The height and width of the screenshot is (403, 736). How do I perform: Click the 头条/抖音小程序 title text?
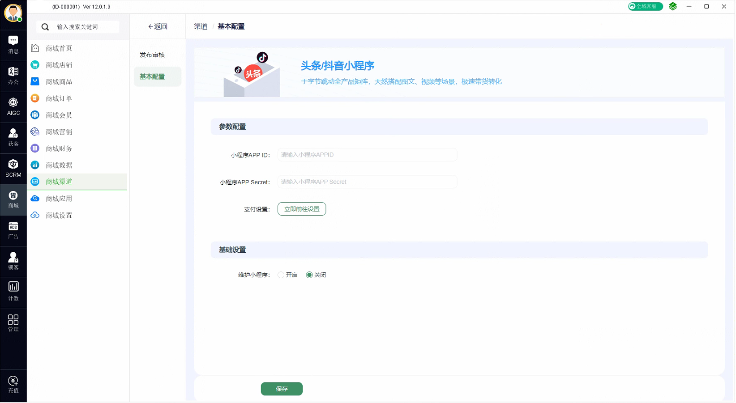pos(337,66)
